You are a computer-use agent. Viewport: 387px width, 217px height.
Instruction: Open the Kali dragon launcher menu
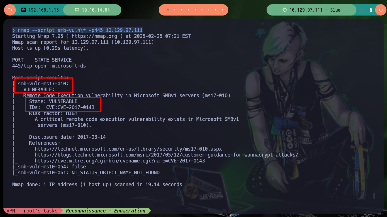click(x=10, y=10)
